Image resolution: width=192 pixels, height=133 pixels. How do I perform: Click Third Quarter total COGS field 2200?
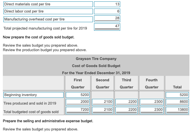point(126,111)
